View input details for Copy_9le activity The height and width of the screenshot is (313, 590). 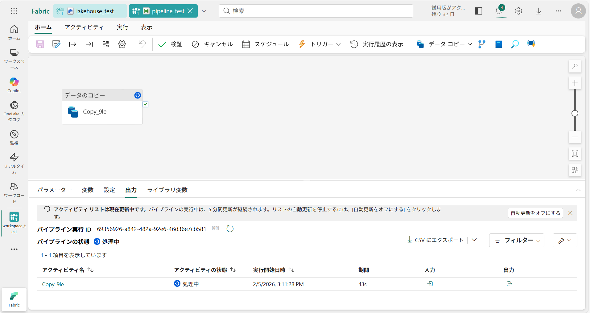tap(430, 284)
